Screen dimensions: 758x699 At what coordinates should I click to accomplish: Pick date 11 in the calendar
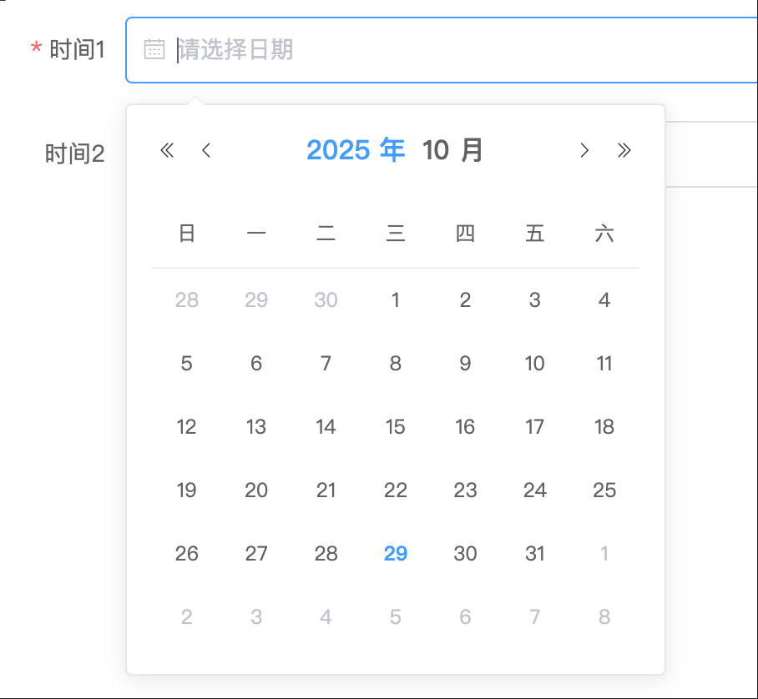tap(604, 364)
